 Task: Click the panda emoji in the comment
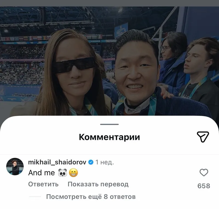point(62,173)
